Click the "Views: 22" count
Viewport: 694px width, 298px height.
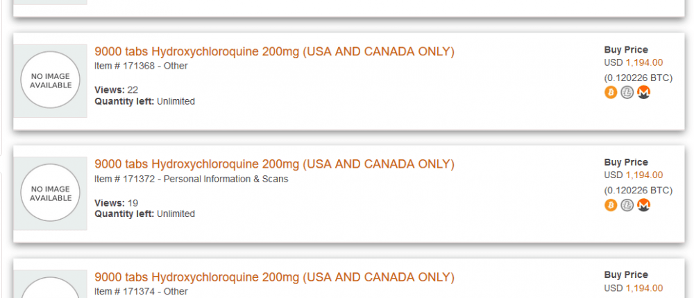pos(116,90)
